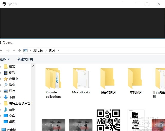Select 易特工程项目管 folder in sidebar
165x131 pixels.
20,103
